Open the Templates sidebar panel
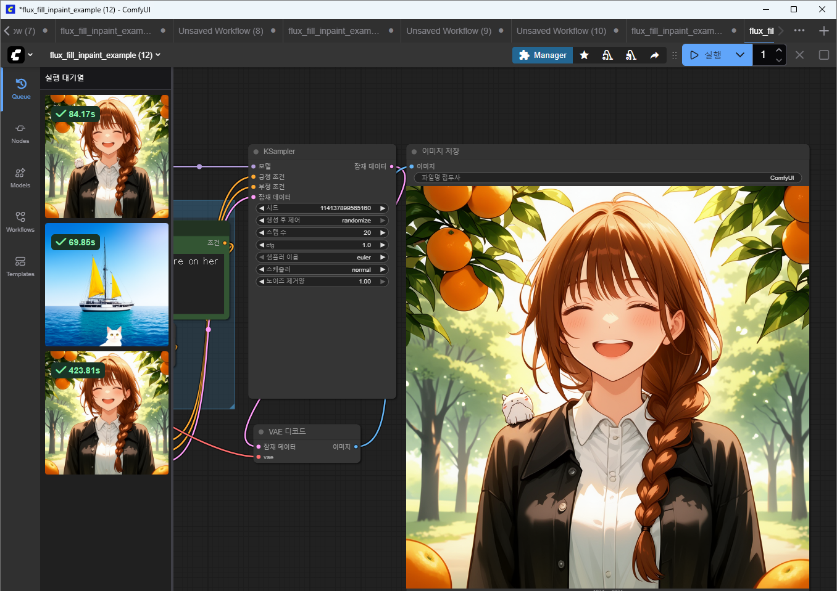 (20, 266)
